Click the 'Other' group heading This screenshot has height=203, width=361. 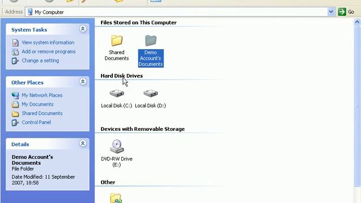(x=108, y=182)
